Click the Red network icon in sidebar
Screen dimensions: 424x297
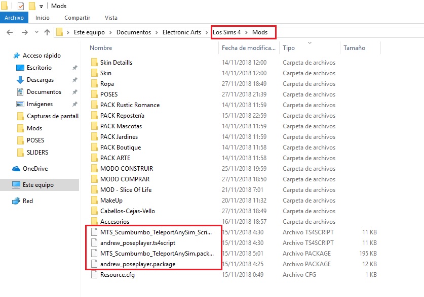[16, 201]
